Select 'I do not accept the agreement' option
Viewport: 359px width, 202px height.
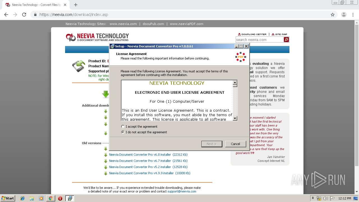(x=123, y=132)
